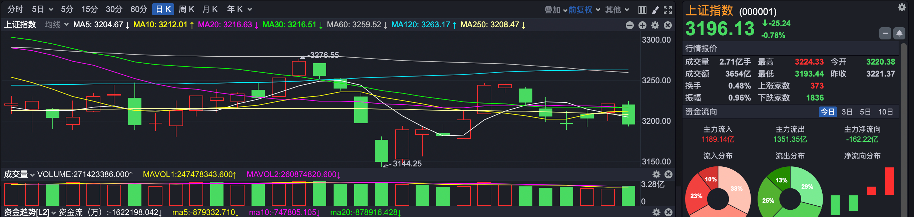Zoom in the K-line chart with plus icon
This screenshot has width=914, height=217.
[x=642, y=25]
